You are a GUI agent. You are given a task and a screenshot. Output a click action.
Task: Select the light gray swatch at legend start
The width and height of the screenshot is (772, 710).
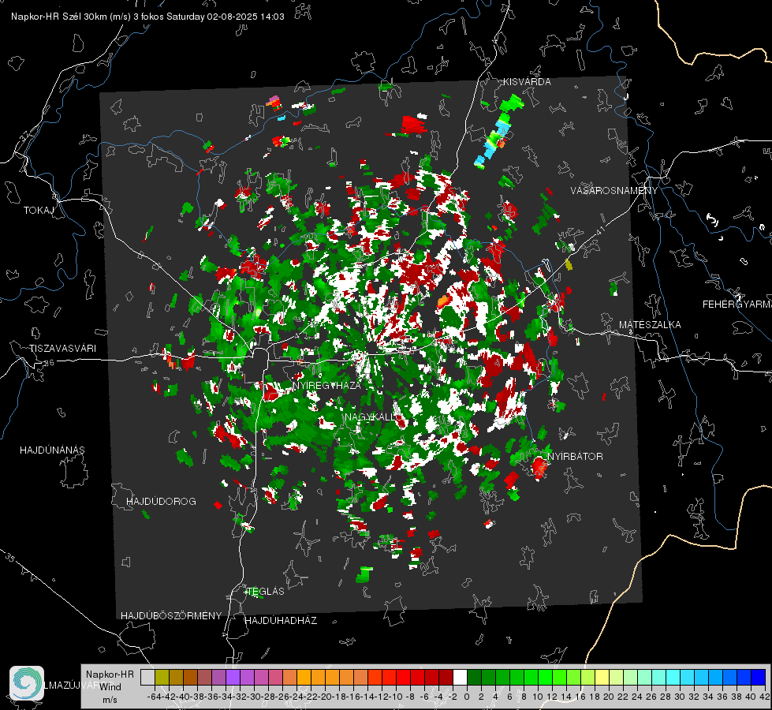pyautogui.click(x=147, y=677)
